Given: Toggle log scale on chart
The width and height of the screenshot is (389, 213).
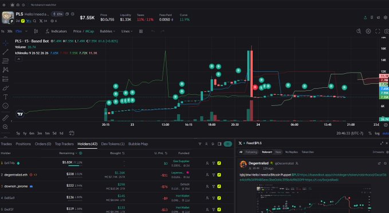Looking at the screenshot, I should 377,133.
